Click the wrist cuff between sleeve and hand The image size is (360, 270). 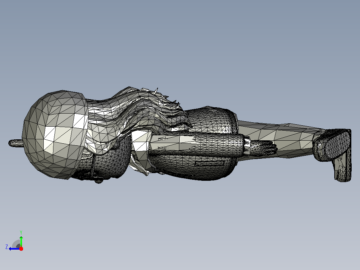pos(247,146)
